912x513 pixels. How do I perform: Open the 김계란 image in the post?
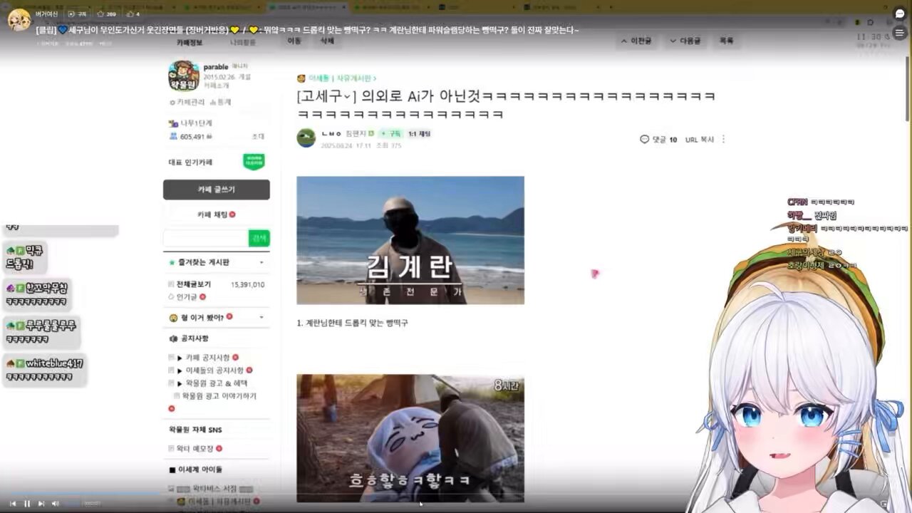tap(410, 240)
